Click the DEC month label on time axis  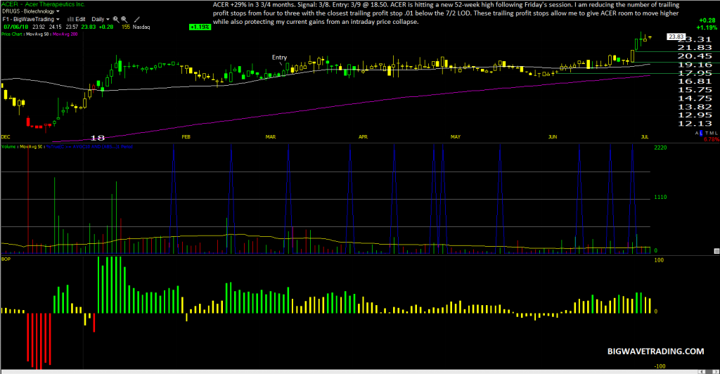click(x=6, y=137)
